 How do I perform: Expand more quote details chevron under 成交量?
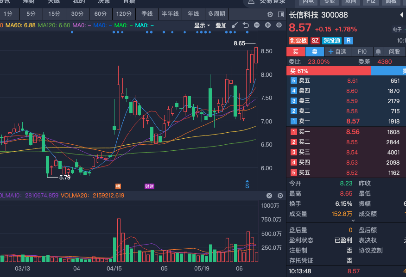353,221
